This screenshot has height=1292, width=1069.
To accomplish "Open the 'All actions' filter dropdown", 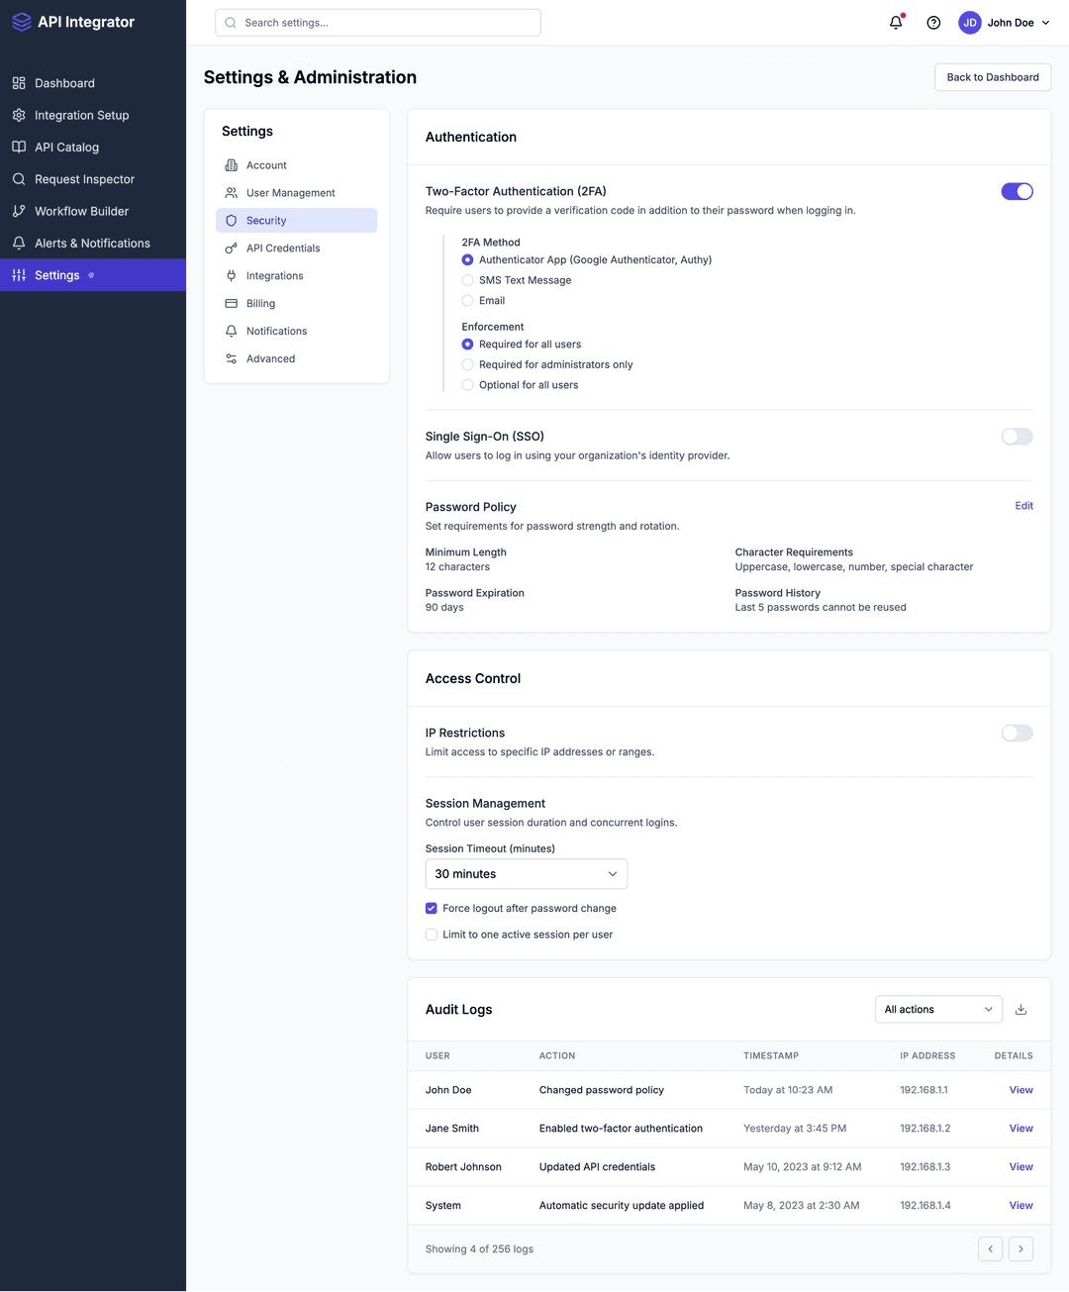I will (x=937, y=1009).
